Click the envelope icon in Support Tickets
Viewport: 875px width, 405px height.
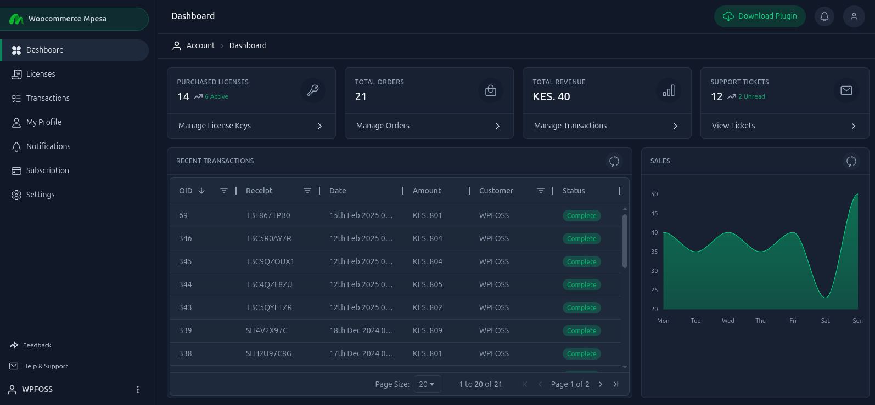846,90
